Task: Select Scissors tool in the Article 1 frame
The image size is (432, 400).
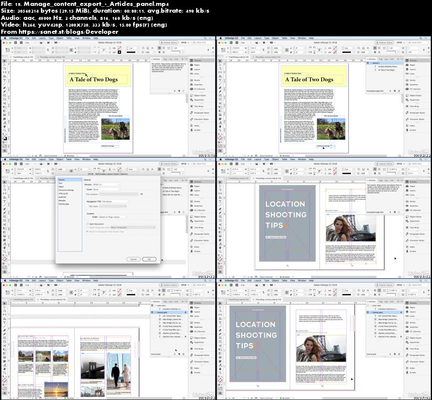Action: (x=220, y=103)
